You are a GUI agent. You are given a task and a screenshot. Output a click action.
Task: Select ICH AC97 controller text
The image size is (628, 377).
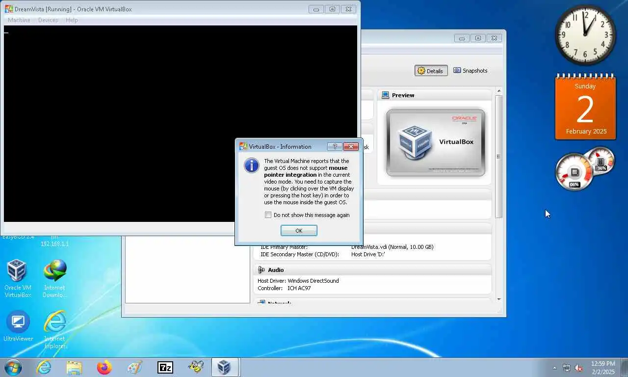click(299, 288)
